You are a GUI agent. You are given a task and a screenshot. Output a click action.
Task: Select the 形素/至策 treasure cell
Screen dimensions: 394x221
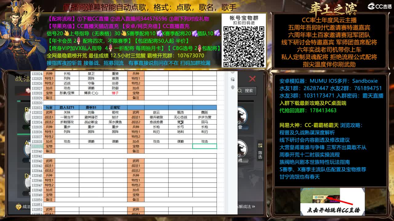click(67, 93)
